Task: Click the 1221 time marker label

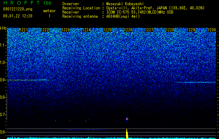Action: coord(24,30)
